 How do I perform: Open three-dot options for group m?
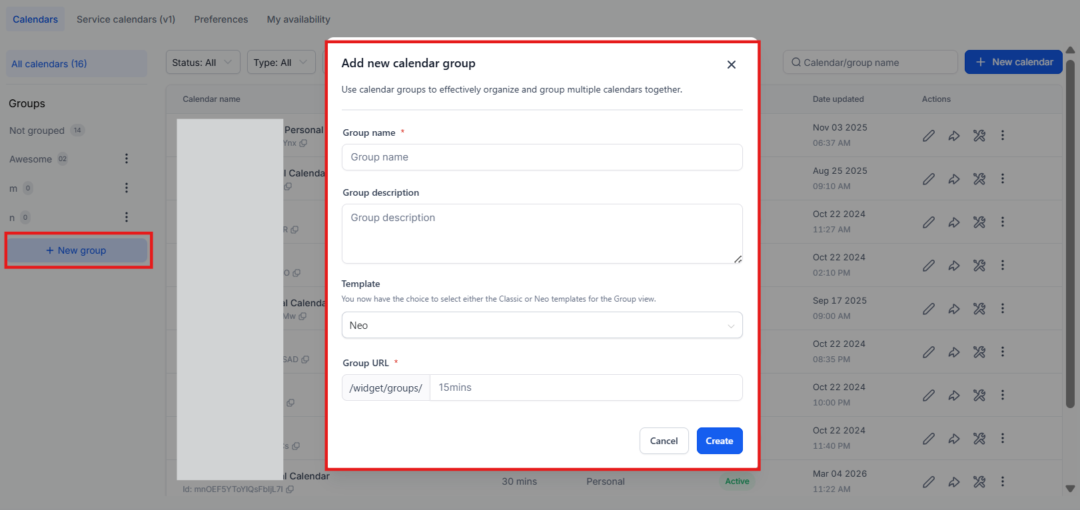pos(127,188)
